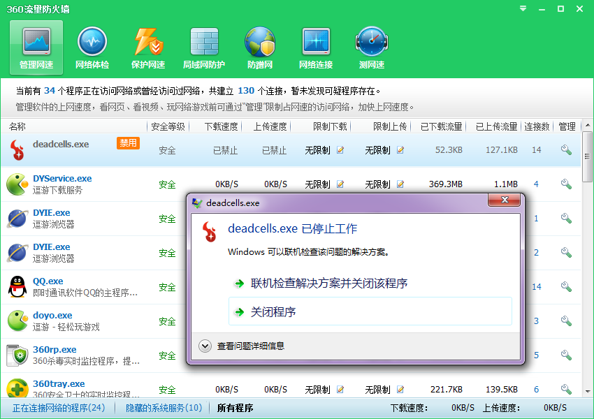Open manage wrench for DYService.exe
The width and height of the screenshot is (594, 419).
(x=566, y=184)
